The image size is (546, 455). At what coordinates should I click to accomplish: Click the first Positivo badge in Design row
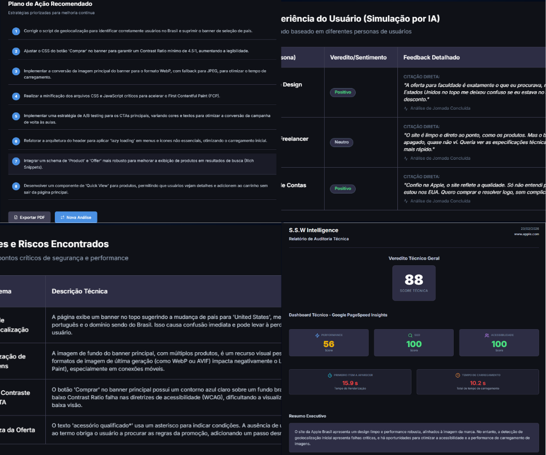click(x=343, y=92)
